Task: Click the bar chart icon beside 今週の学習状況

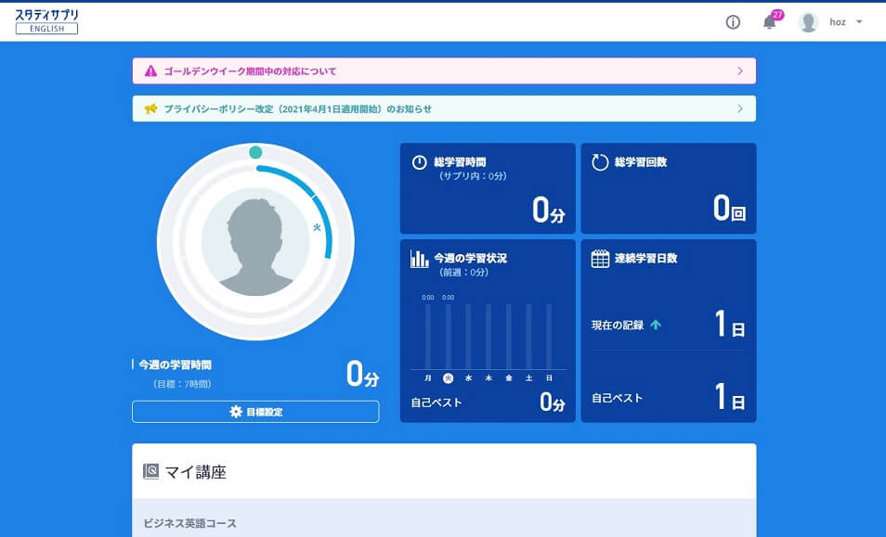Action: (x=419, y=259)
